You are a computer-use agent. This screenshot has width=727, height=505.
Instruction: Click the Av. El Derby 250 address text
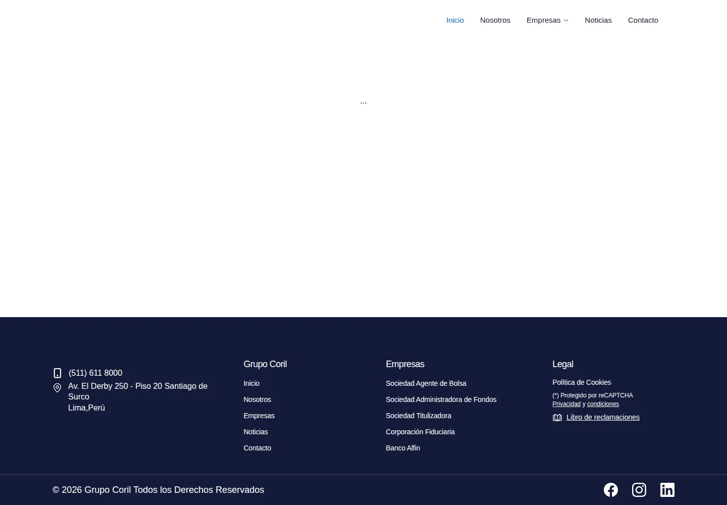click(x=138, y=397)
